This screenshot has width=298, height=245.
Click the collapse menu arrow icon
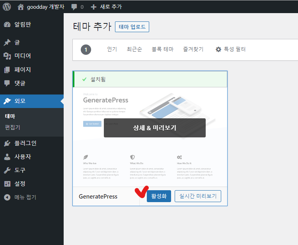pyautogui.click(x=7, y=197)
